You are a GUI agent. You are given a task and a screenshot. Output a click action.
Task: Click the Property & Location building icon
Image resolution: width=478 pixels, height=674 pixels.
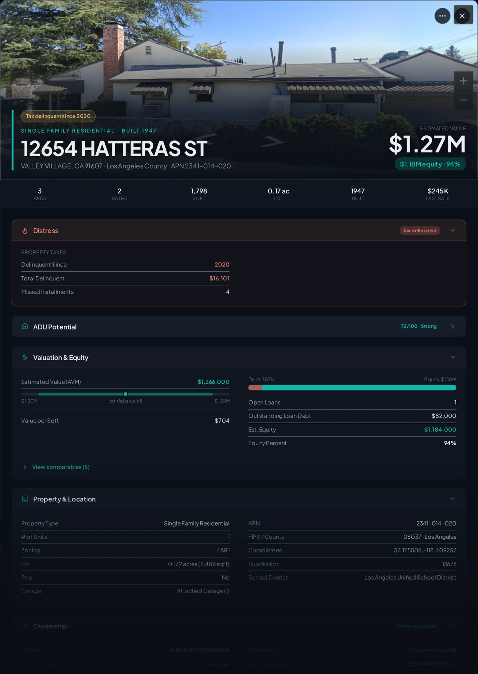[25, 499]
